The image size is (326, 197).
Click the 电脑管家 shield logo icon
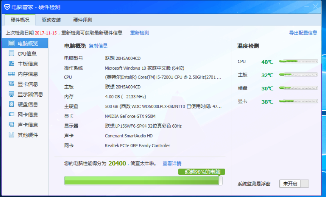point(7,7)
